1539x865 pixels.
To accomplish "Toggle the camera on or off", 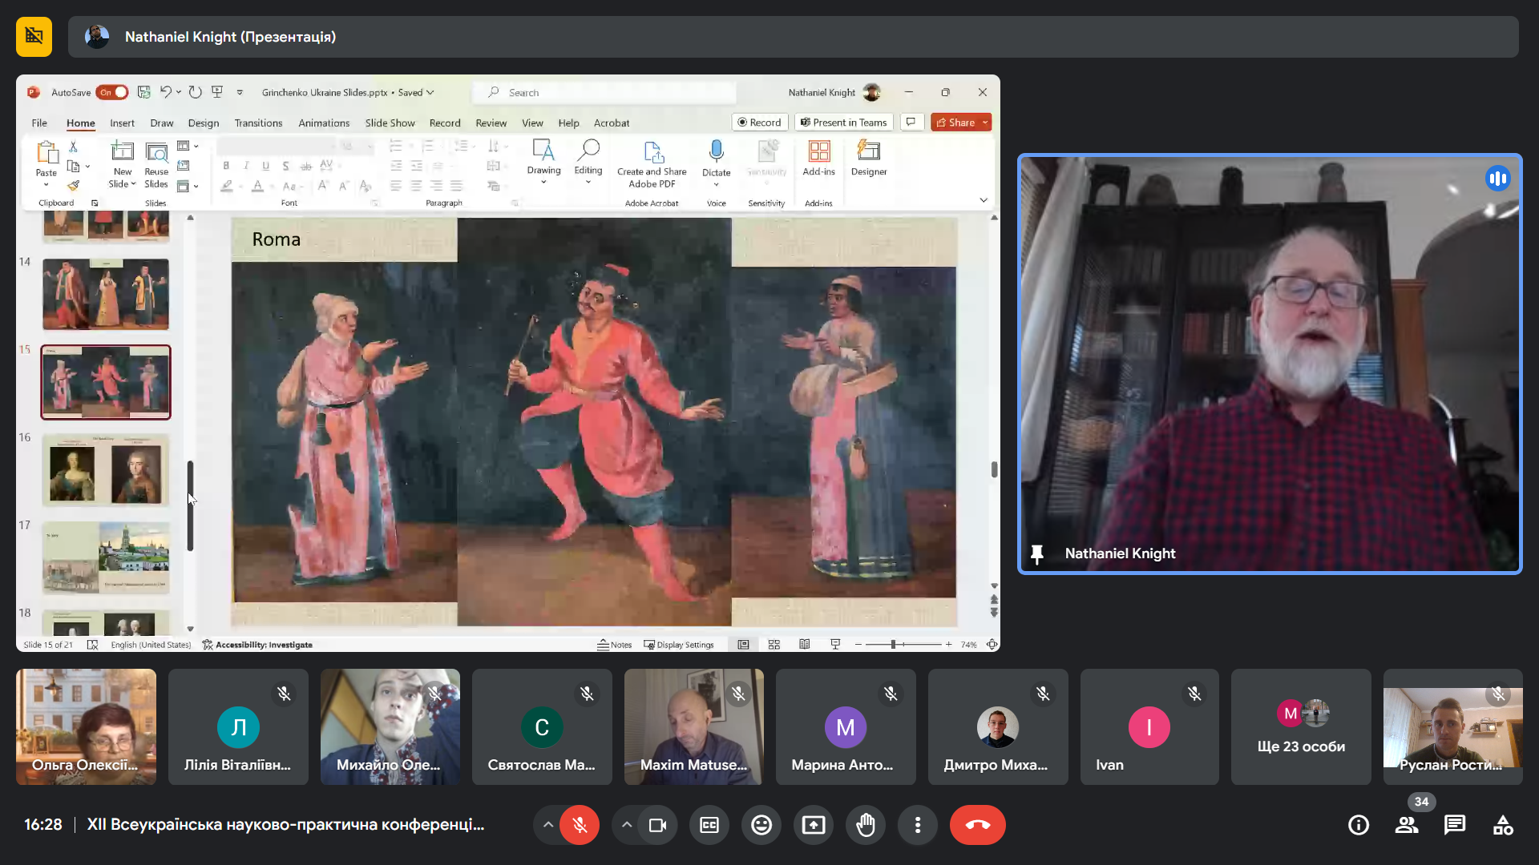I will [657, 825].
